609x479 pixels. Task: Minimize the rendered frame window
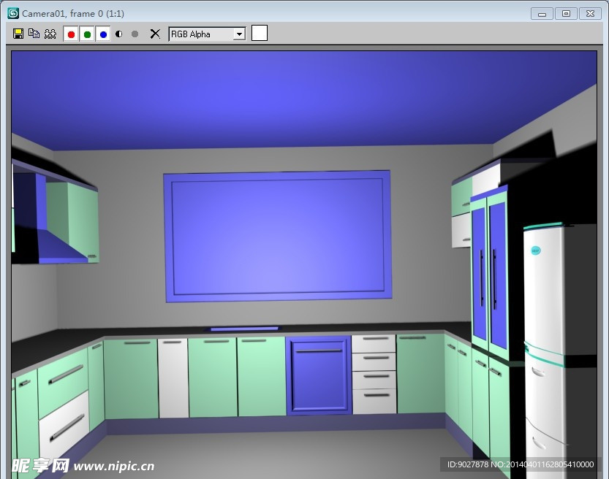coord(542,13)
